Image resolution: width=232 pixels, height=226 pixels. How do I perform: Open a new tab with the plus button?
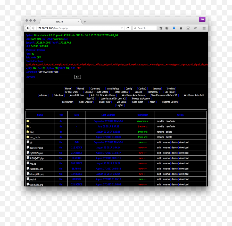(85, 22)
